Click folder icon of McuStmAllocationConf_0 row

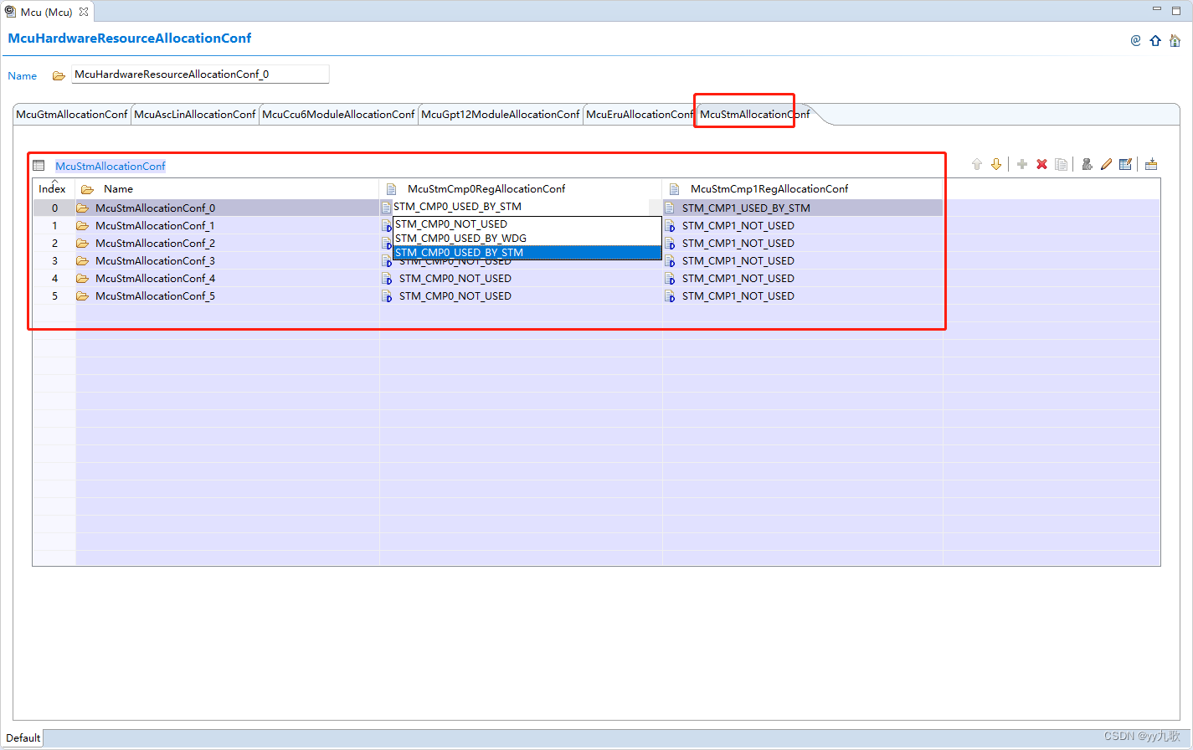click(83, 208)
